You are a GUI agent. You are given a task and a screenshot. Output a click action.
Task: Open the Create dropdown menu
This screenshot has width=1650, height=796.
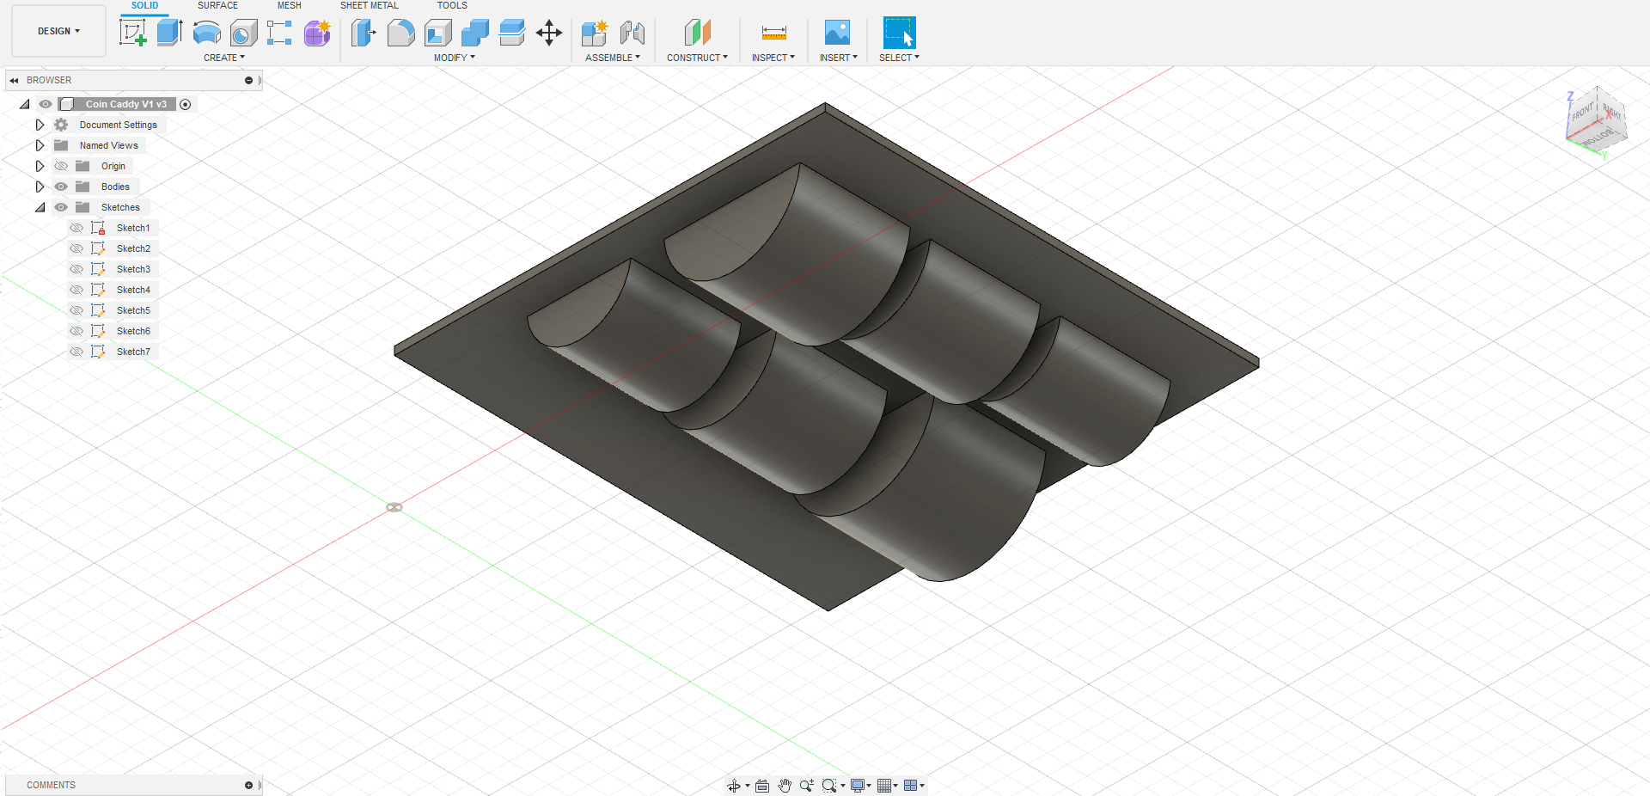pos(224,58)
